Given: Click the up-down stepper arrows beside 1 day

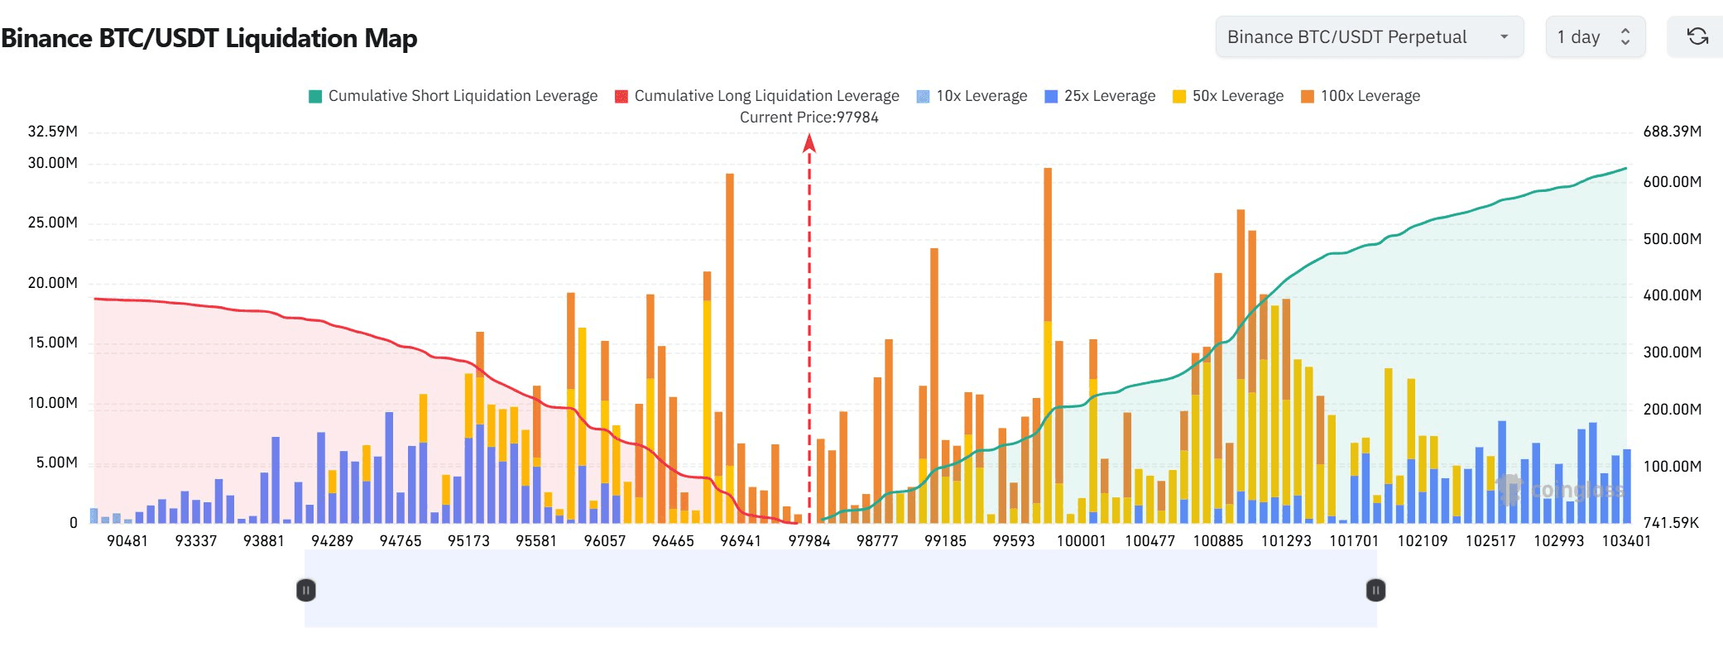Looking at the screenshot, I should click(1625, 36).
